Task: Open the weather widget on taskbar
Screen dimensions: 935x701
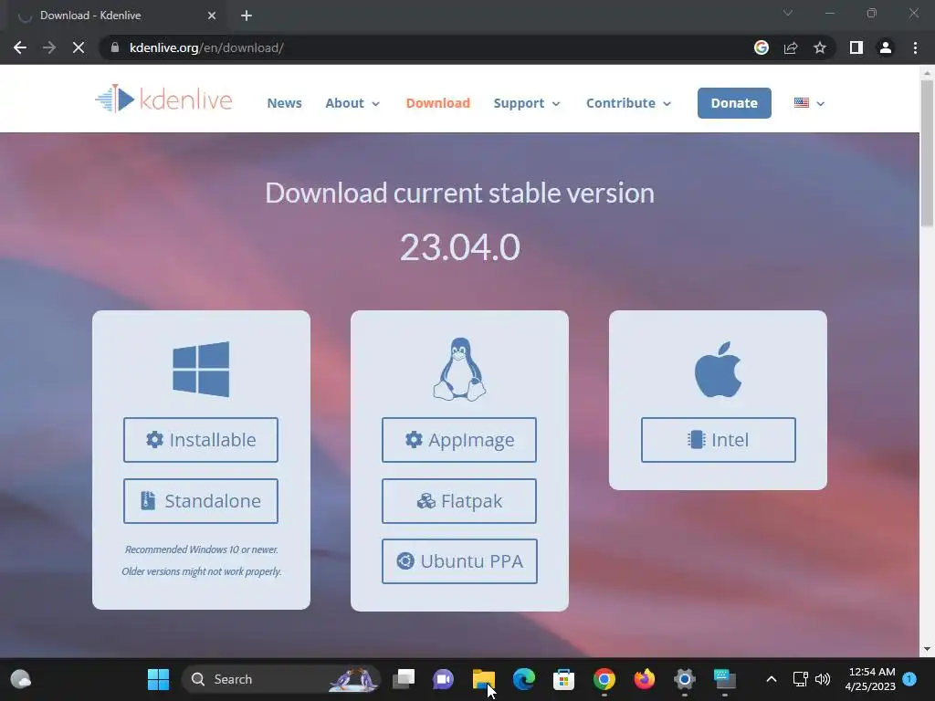Action: click(21, 679)
